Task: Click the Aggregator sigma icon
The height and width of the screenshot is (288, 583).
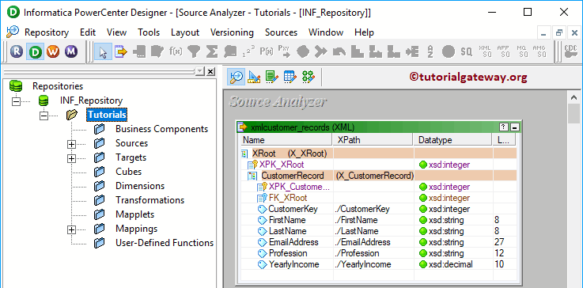Action: point(212,51)
